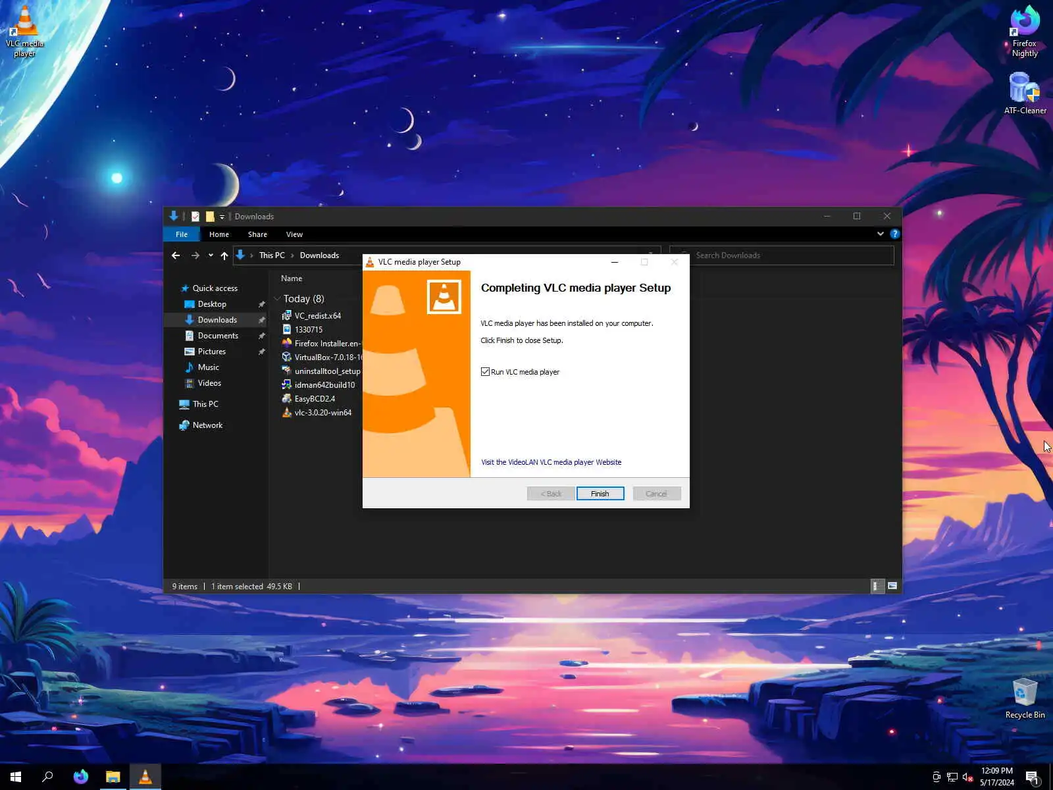Minimize the VLC media player Setup dialog

(615, 262)
